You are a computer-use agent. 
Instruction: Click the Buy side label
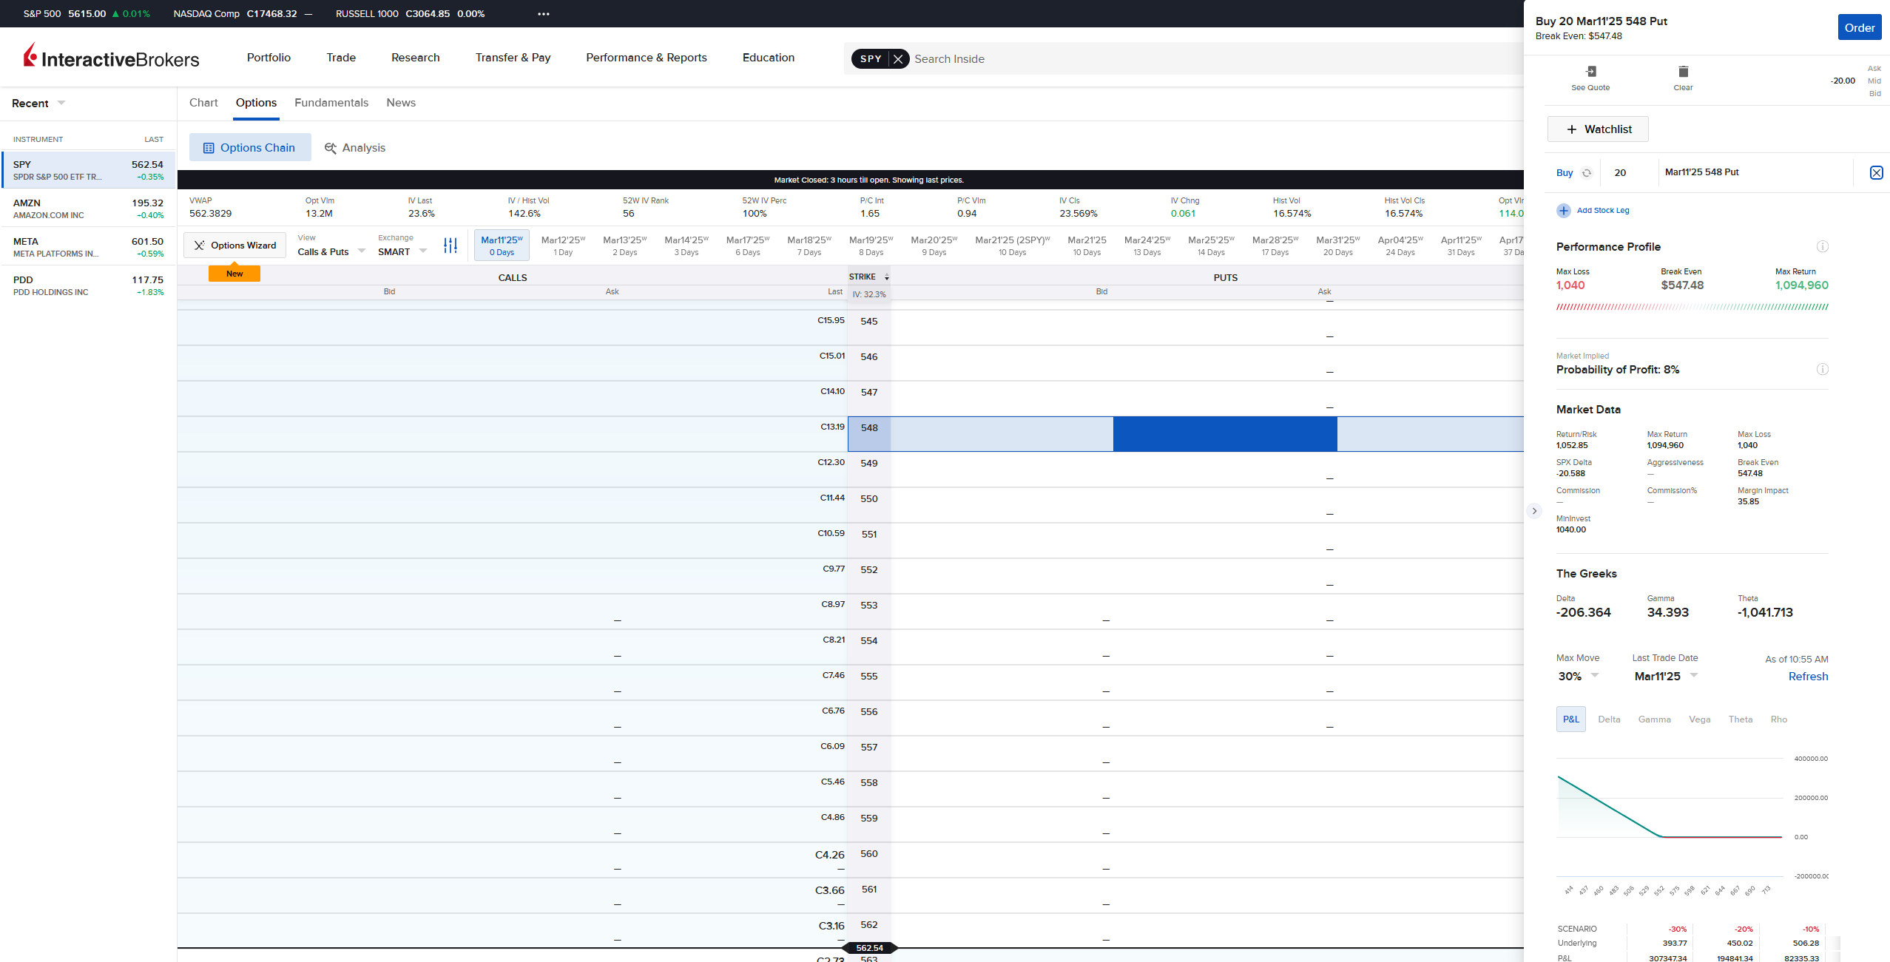(x=1564, y=173)
